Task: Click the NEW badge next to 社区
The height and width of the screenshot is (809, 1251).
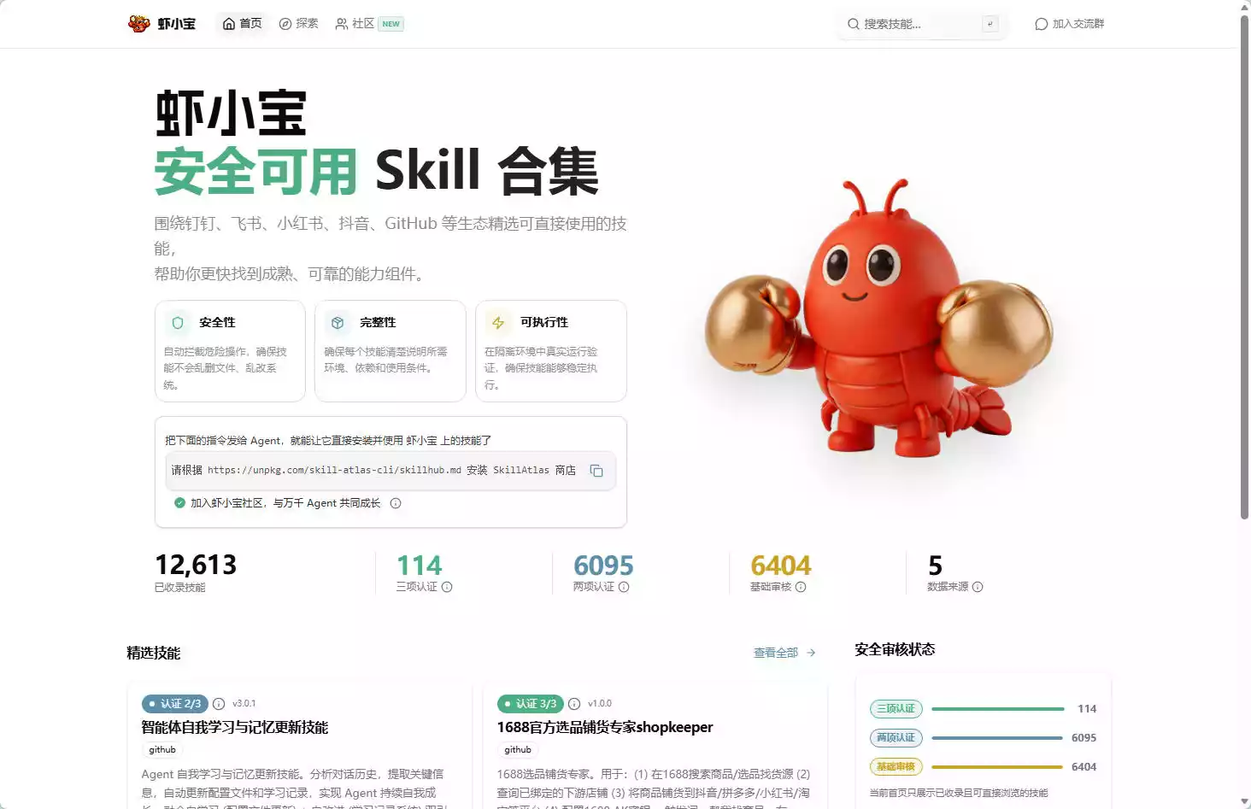Action: [x=391, y=24]
